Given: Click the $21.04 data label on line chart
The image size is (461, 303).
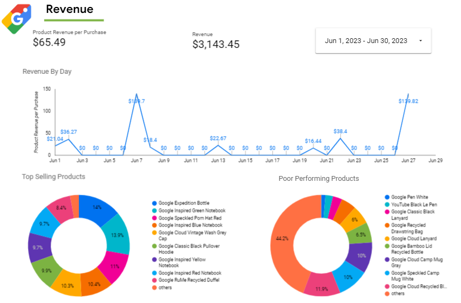Looking at the screenshot, I should [x=55, y=139].
